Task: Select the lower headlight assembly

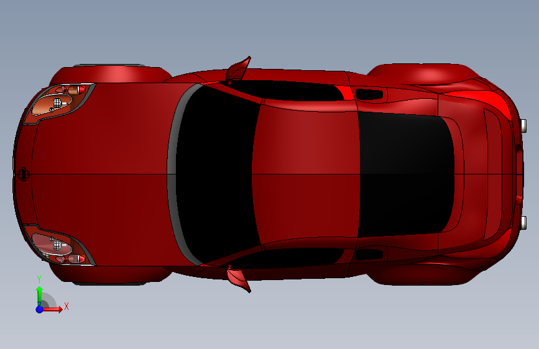Action: point(58,245)
